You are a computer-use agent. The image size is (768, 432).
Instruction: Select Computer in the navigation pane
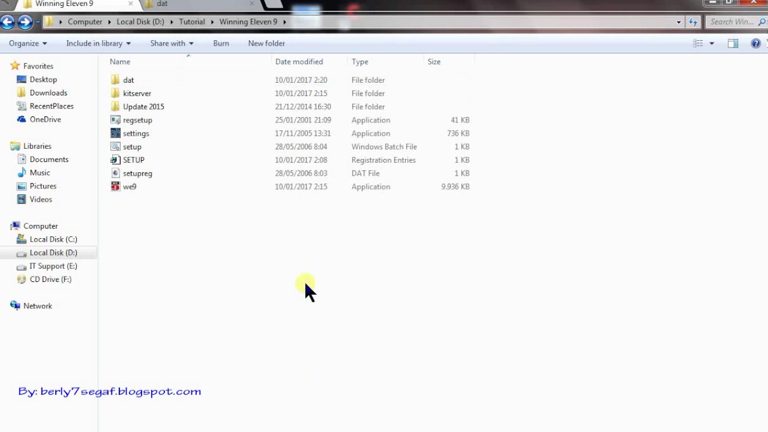(x=41, y=226)
